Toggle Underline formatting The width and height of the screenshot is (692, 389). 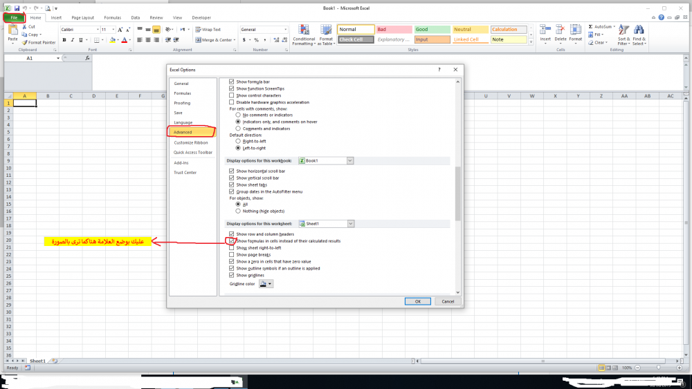80,40
